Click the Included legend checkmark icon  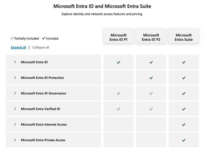44,38
